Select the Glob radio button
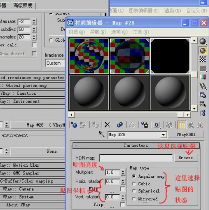The image size is (209, 210). [51, 40]
